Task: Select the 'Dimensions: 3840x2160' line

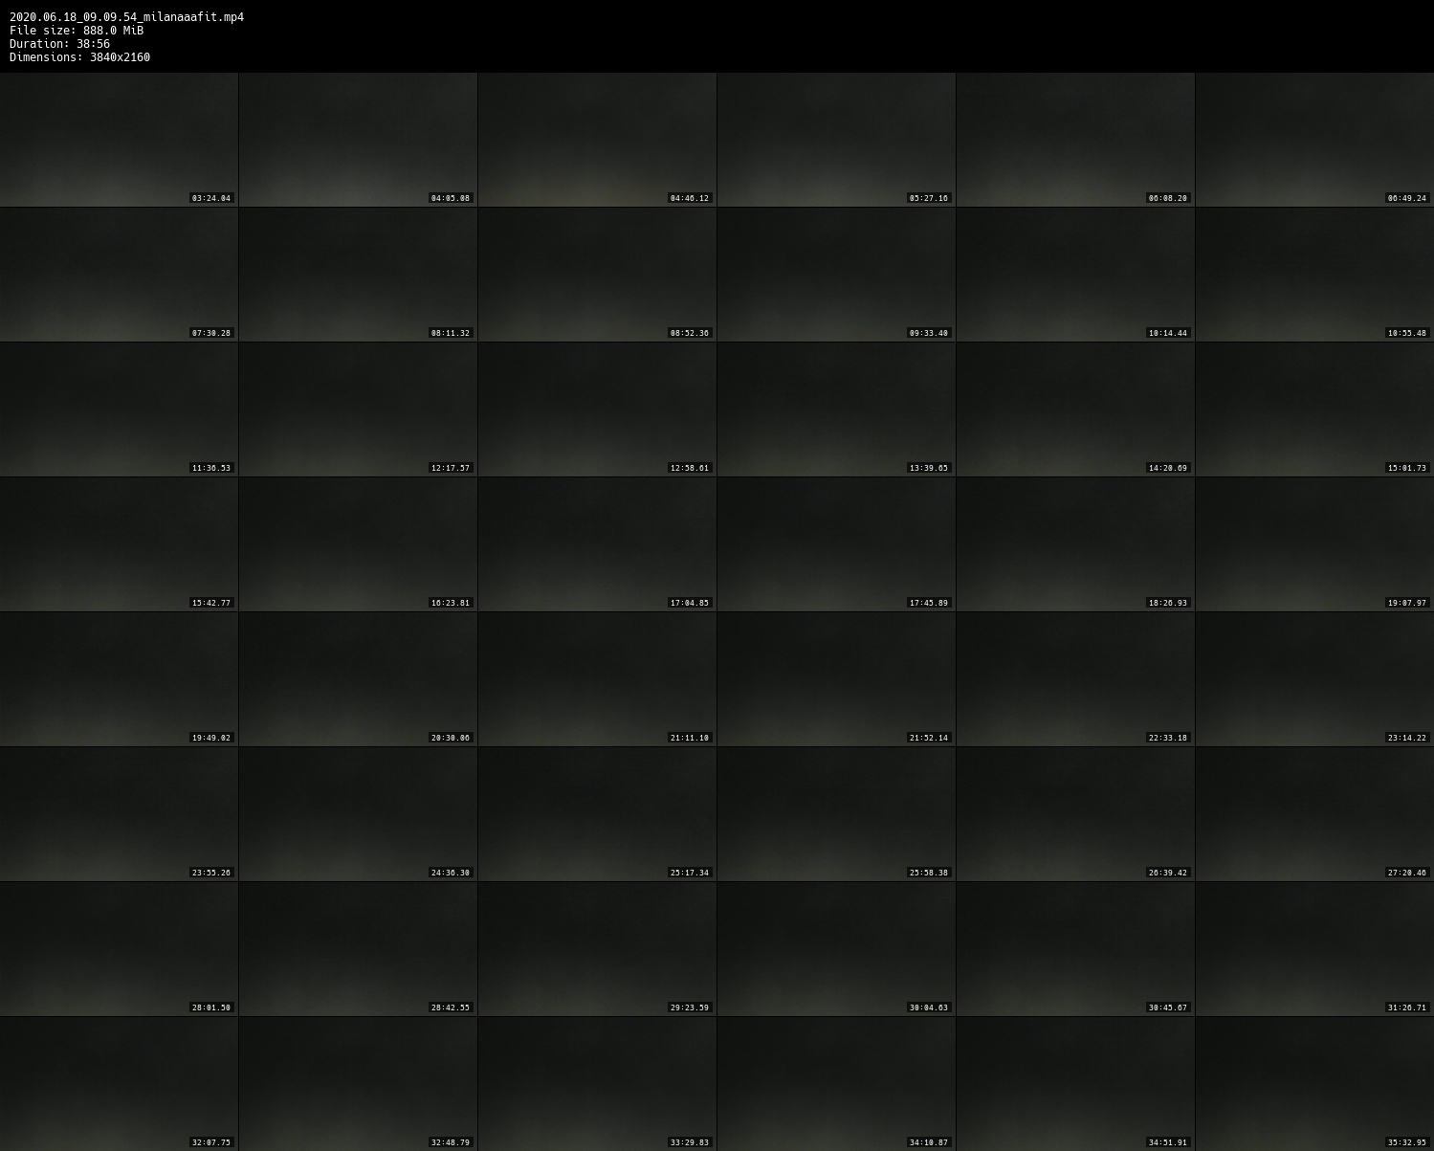Action: (79, 57)
